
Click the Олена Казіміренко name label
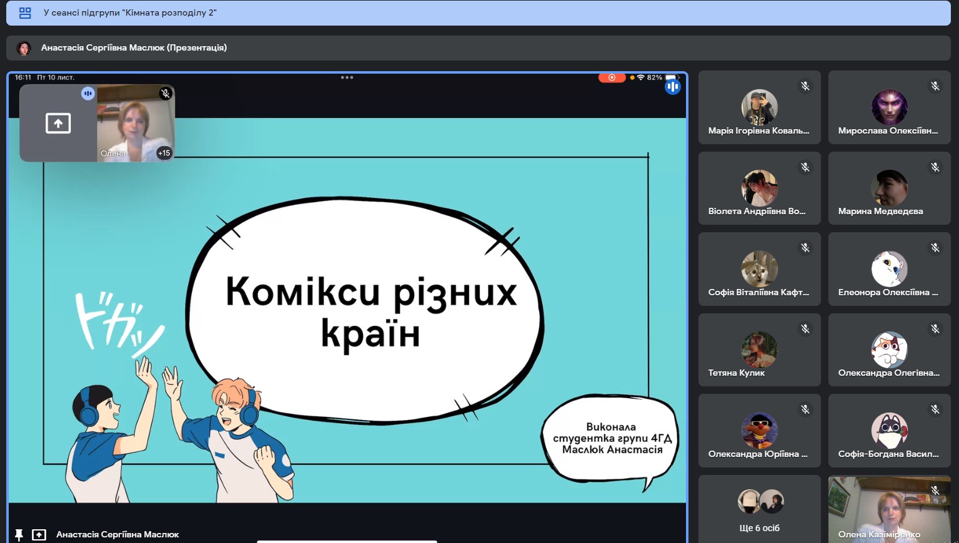(879, 535)
